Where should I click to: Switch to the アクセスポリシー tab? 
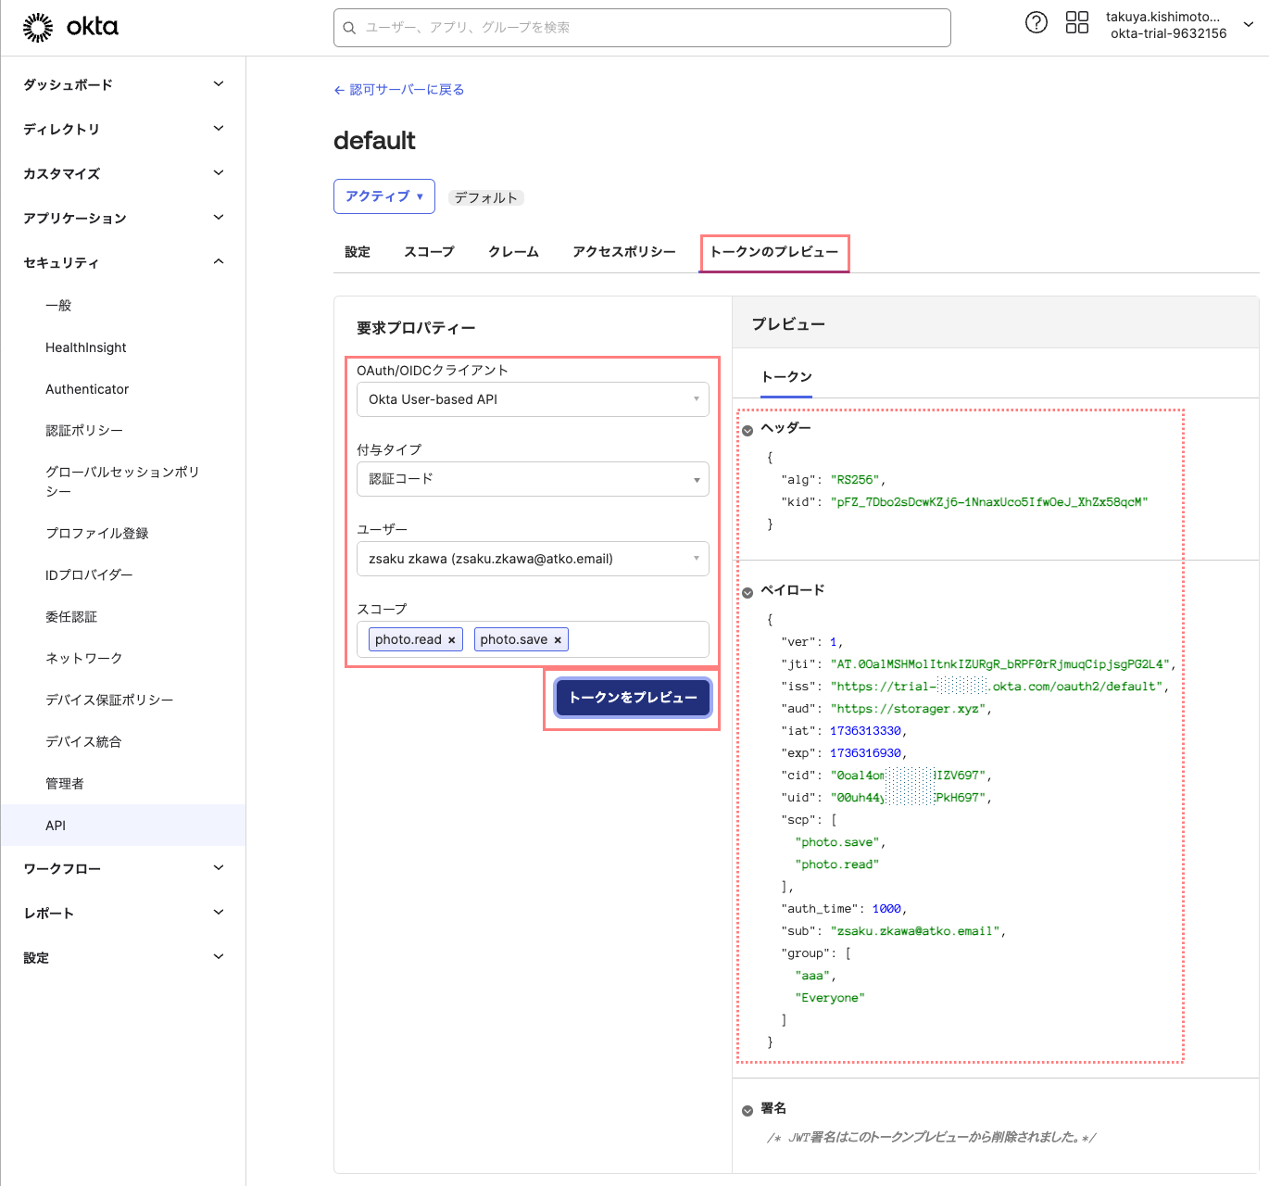[624, 252]
